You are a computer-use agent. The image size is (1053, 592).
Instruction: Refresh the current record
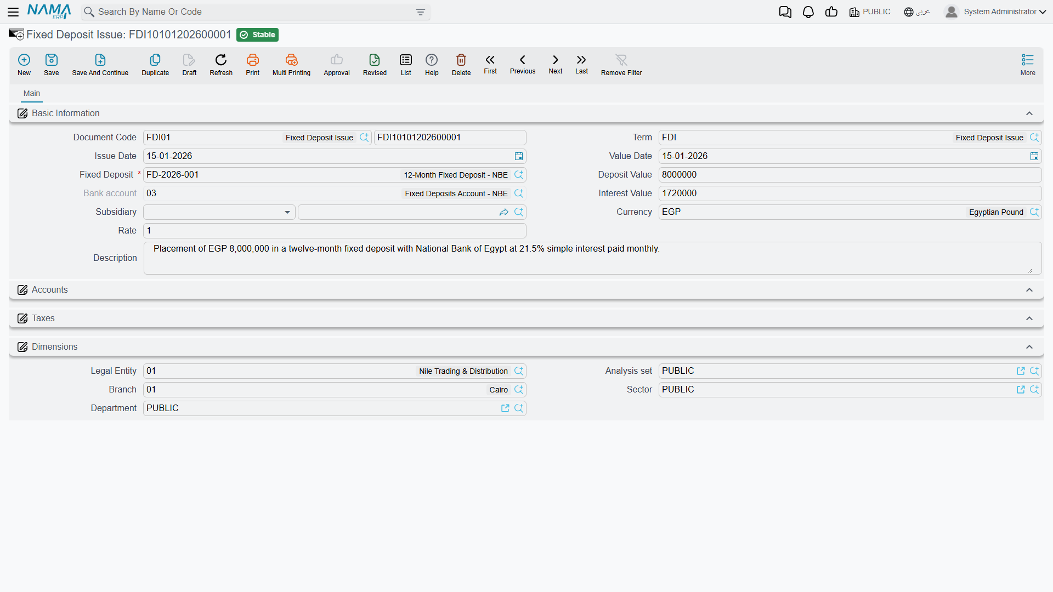point(221,65)
